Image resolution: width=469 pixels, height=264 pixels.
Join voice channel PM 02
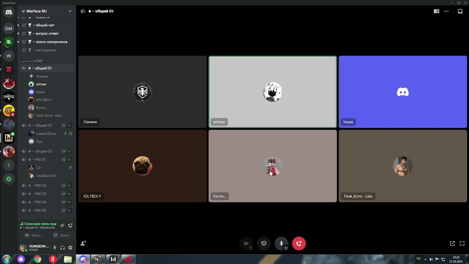pos(47,186)
